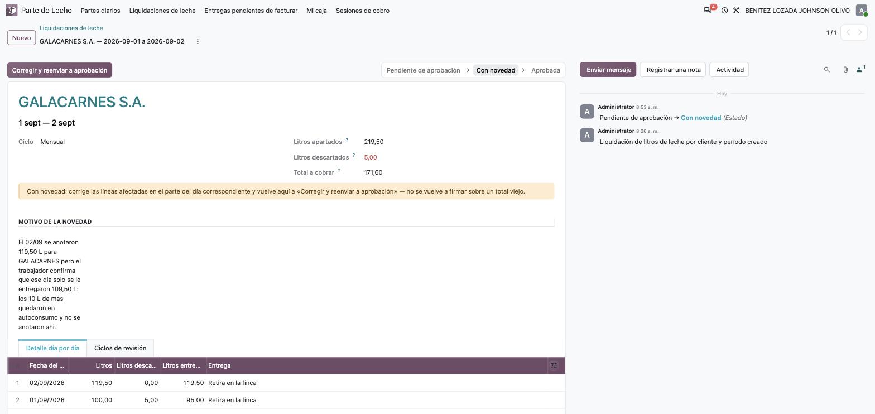Open the Liquidaciones de leche menu
This screenshot has height=414, width=875.
(162, 11)
